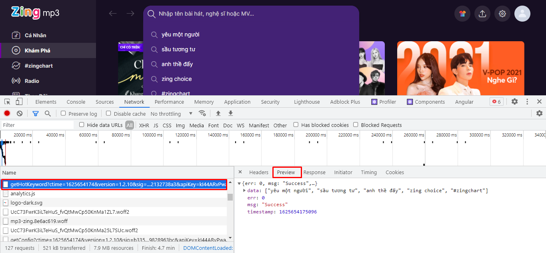Screen dimensions: 546x253
Task: Open Network panel settings gear
Action: (x=539, y=113)
